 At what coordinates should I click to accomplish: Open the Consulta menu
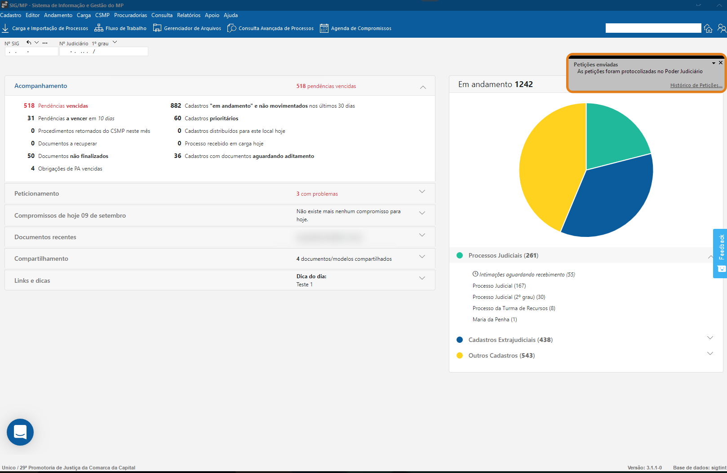162,15
